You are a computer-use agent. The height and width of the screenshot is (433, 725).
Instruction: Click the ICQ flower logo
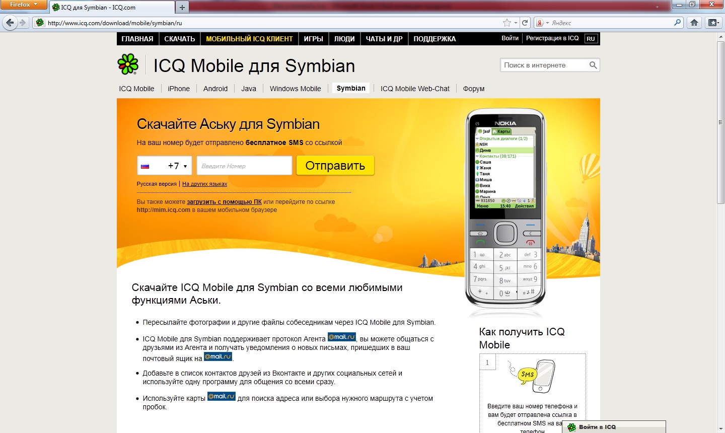(x=128, y=64)
